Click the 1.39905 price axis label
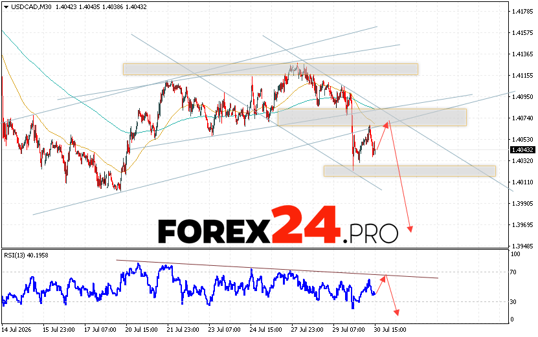Image resolution: width=538 pixels, height=337 pixels. coord(522,204)
